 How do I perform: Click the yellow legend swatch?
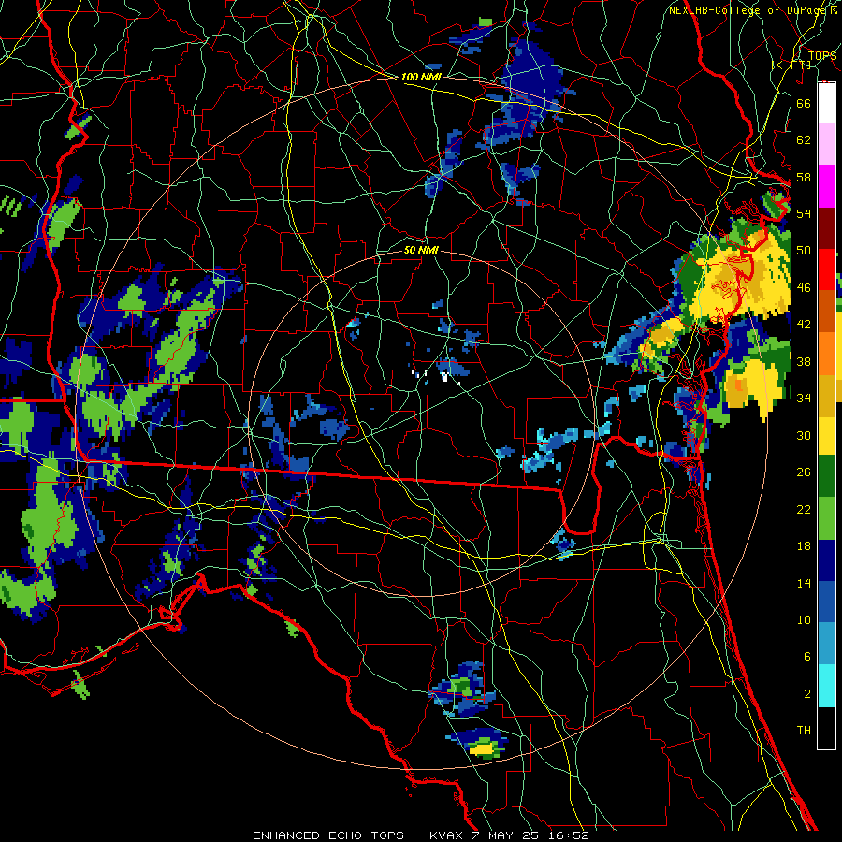click(x=826, y=436)
